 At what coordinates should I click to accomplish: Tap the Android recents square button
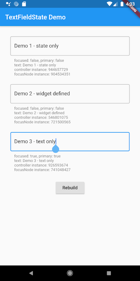tap(109, 273)
